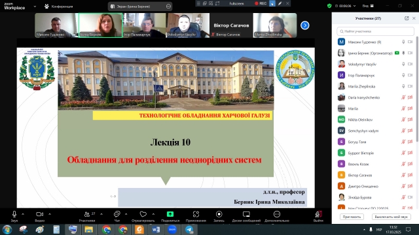Click the green encryption shield icon
Viewport: 419px width, 235px height.
tap(329, 6)
